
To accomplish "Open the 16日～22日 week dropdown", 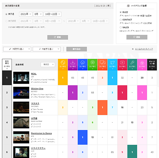I will pyautogui.click(x=53, y=14).
